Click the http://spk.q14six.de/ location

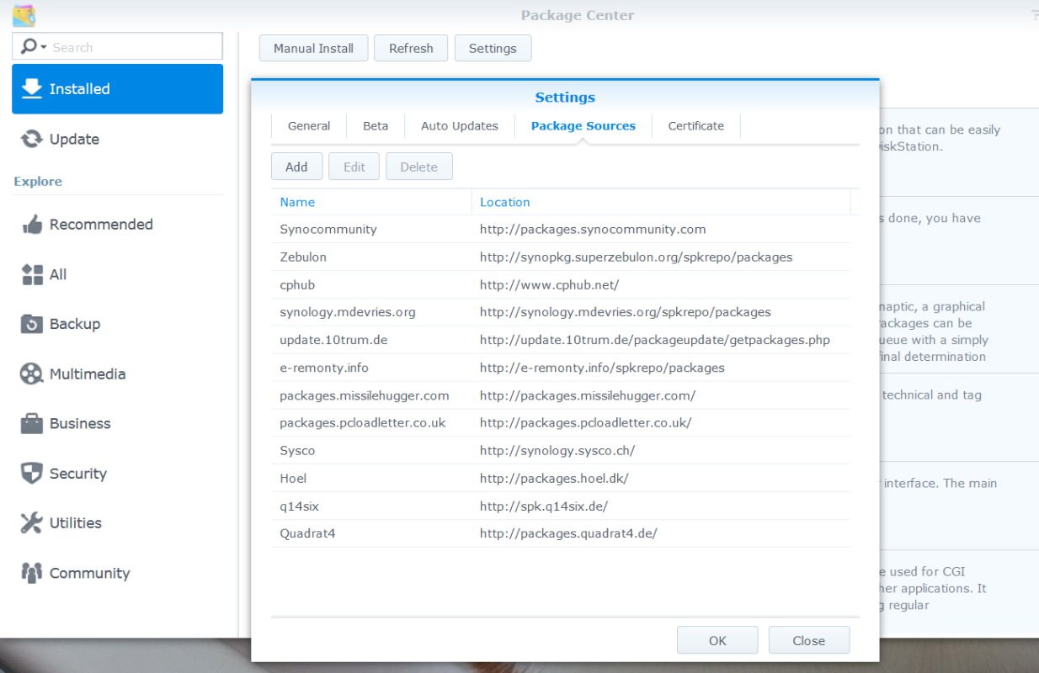tap(544, 506)
